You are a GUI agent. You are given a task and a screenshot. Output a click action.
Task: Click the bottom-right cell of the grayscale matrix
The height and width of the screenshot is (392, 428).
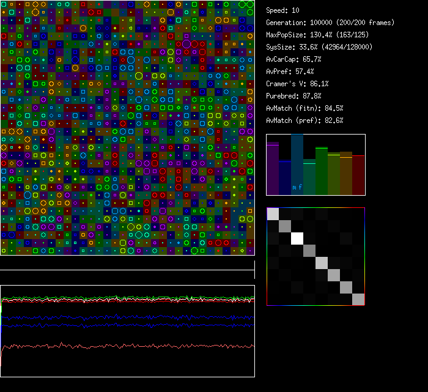(358, 299)
